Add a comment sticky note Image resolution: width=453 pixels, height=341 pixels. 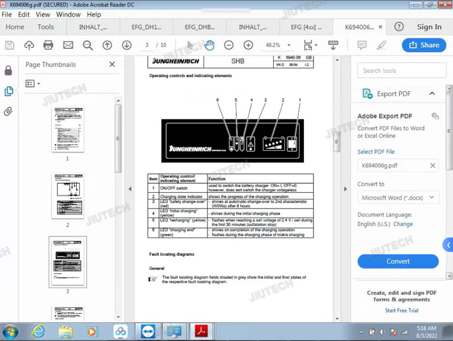click(x=362, y=45)
